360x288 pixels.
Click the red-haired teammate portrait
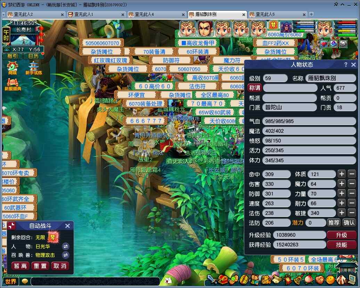tap(205, 29)
